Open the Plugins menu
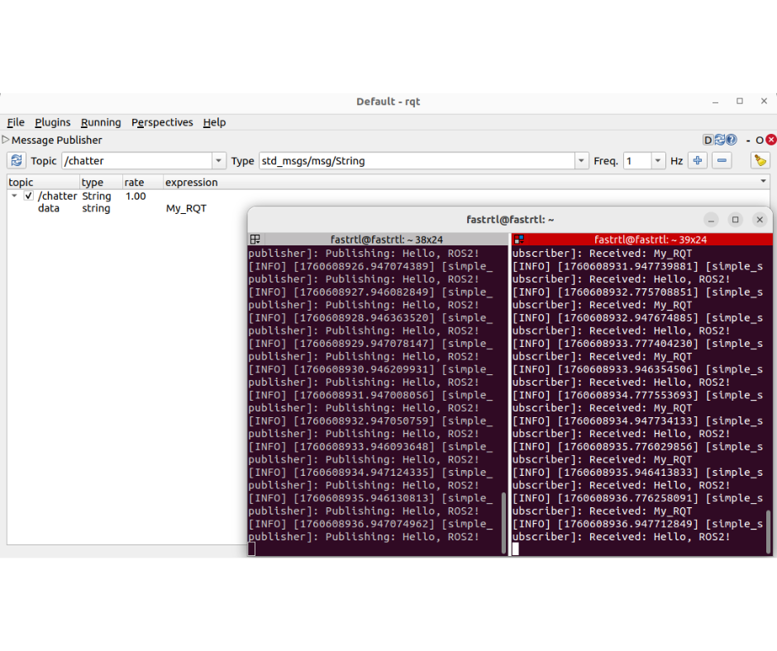The width and height of the screenshot is (777, 651). (x=52, y=122)
